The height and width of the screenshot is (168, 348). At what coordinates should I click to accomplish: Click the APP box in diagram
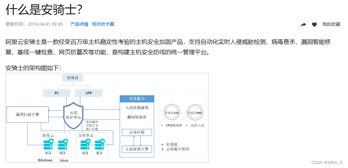[x=89, y=93]
